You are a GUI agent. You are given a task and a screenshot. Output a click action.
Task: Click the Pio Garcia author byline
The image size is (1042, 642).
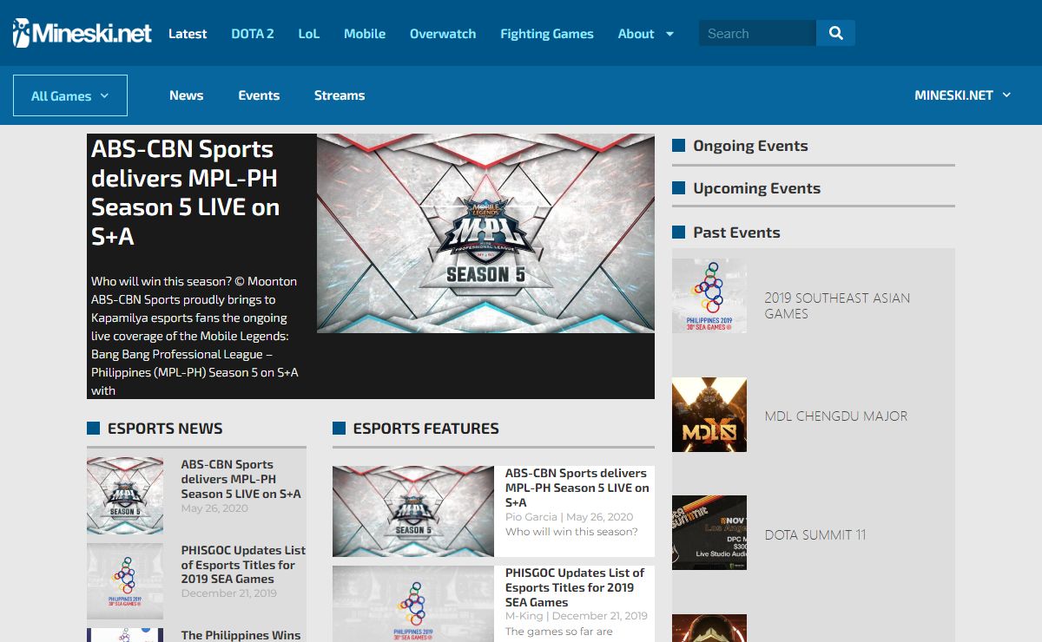click(x=531, y=517)
